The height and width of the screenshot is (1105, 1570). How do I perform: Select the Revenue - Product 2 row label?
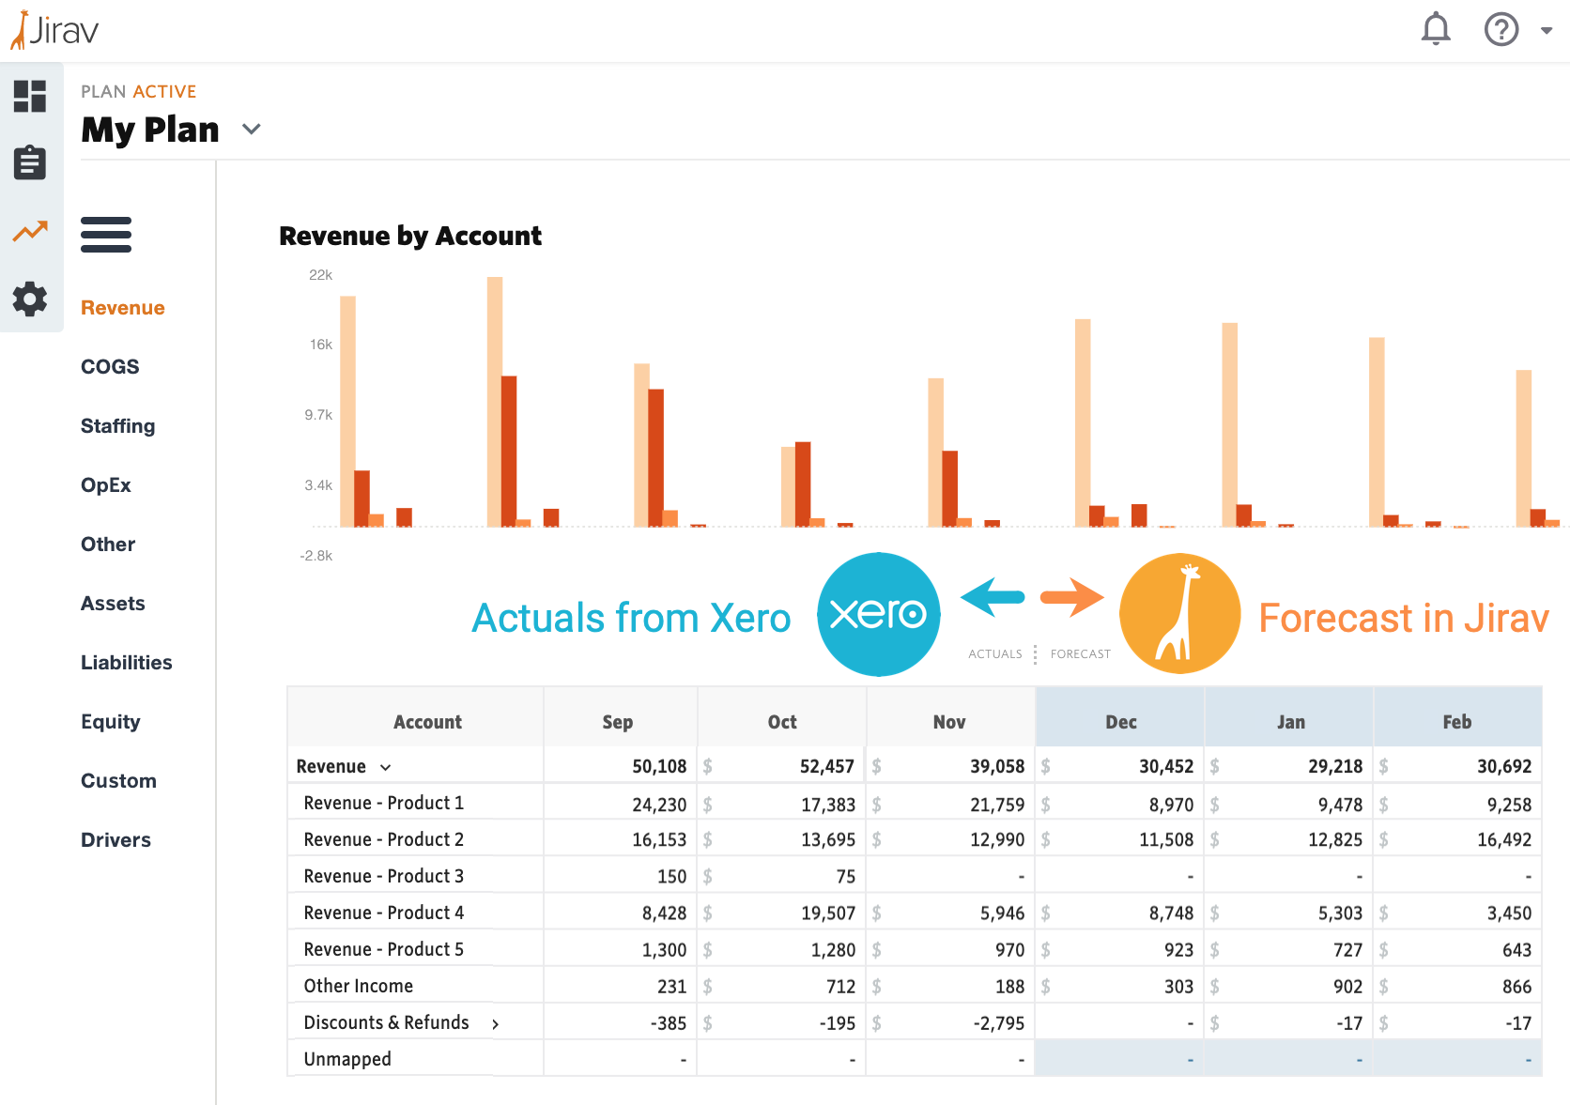[x=384, y=839]
